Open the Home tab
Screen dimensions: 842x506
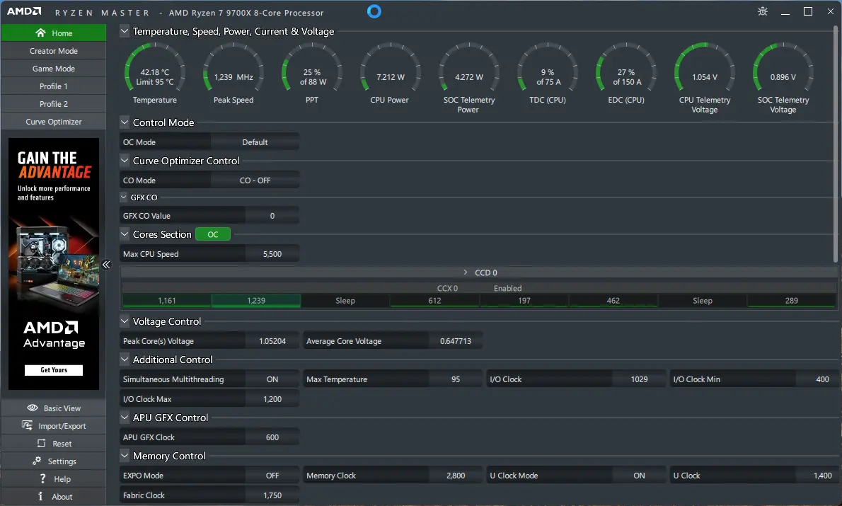pyautogui.click(x=54, y=33)
